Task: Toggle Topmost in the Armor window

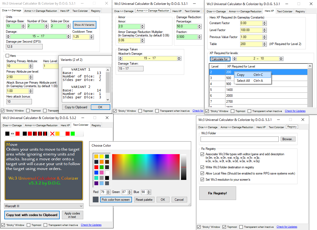Action: tap(140, 111)
